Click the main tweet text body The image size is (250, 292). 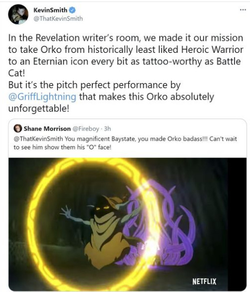click(x=126, y=73)
